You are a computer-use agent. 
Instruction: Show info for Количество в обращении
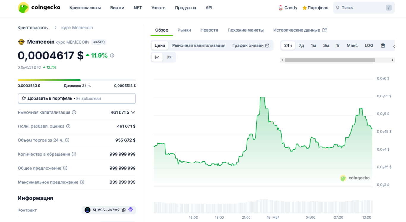(74, 154)
